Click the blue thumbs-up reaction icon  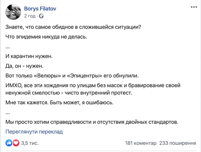[x=9, y=143]
